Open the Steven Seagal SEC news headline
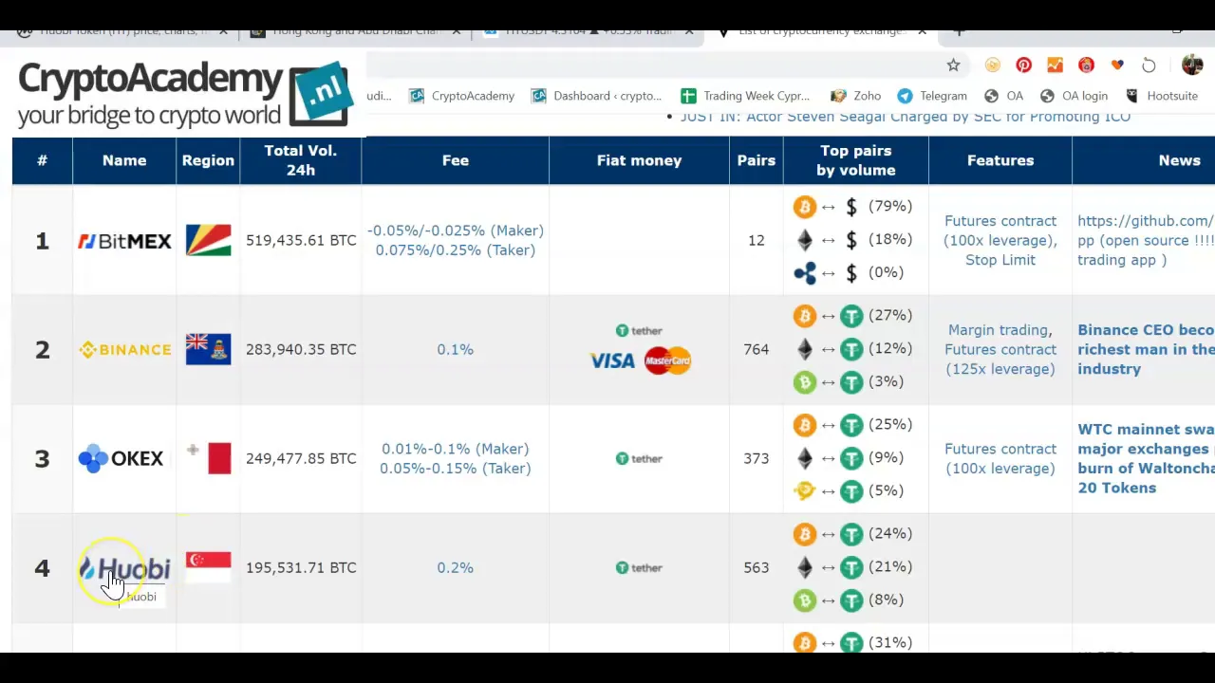 coord(906,117)
